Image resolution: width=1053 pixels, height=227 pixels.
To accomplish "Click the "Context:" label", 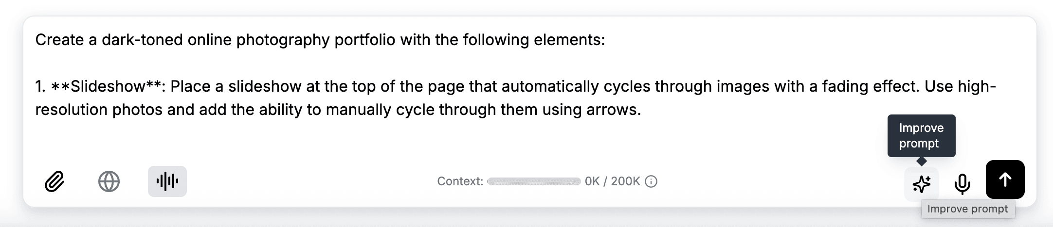I will (x=460, y=181).
